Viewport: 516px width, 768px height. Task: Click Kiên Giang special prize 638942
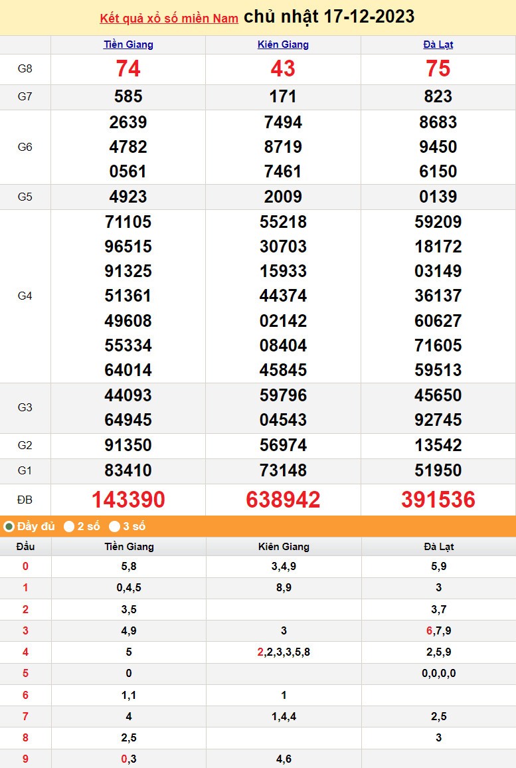[x=283, y=500]
